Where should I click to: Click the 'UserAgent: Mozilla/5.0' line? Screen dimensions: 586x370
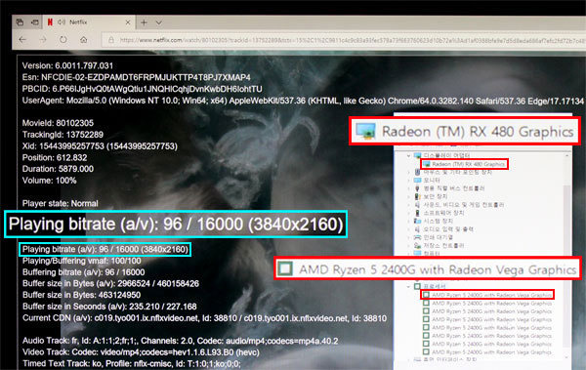(303, 101)
